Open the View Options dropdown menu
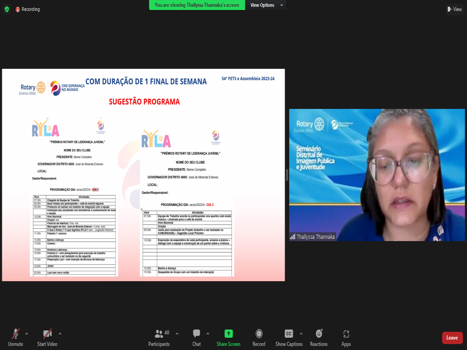 click(266, 5)
